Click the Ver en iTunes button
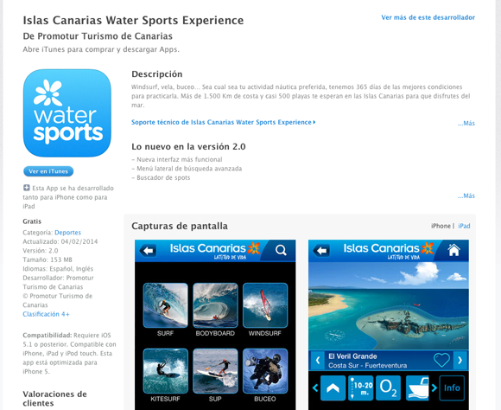The image size is (501, 410). (48, 171)
